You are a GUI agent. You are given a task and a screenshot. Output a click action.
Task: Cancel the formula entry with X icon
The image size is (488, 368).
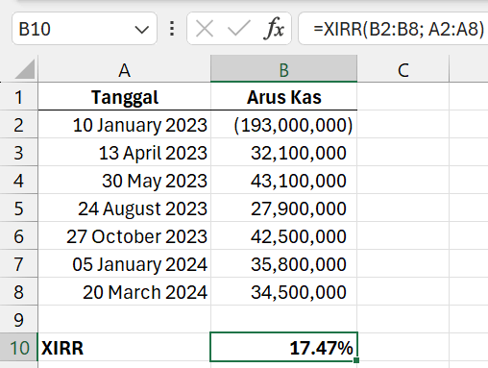click(x=205, y=29)
